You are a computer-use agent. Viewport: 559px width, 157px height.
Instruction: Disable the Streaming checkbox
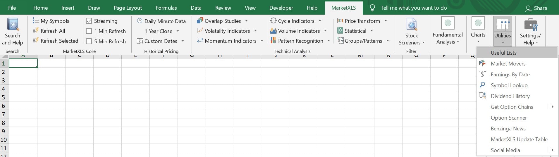click(89, 21)
